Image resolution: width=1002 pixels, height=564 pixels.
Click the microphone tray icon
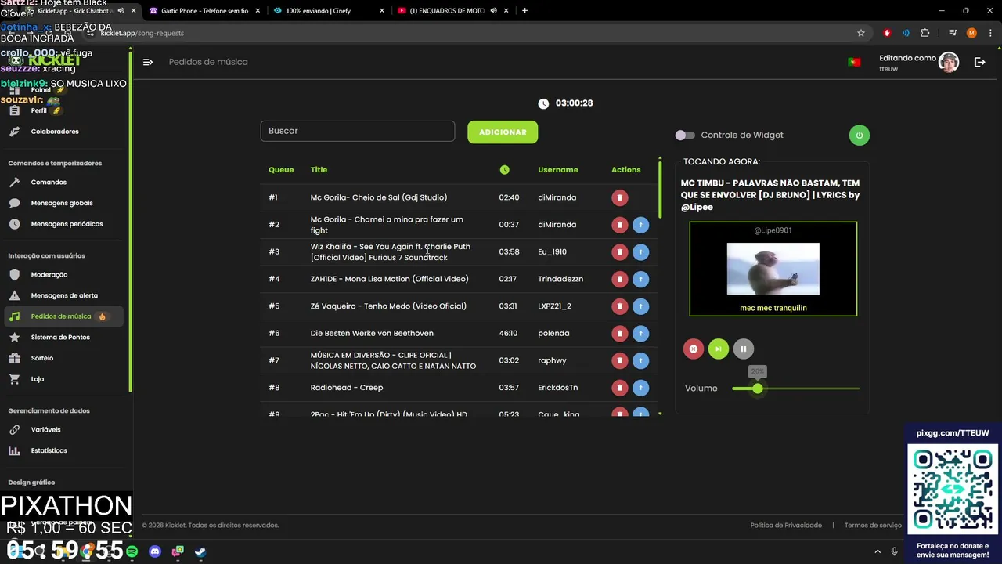895,551
